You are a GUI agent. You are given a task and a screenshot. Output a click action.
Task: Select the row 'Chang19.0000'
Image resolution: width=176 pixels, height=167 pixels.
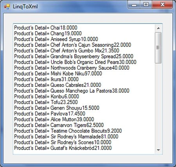[x=84, y=33]
